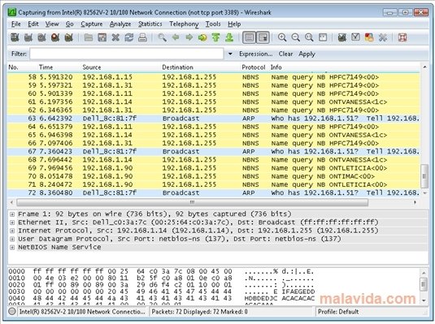Viewport: 435px width, 324px height.
Task: Open the Analyze menu
Action: [x=120, y=24]
